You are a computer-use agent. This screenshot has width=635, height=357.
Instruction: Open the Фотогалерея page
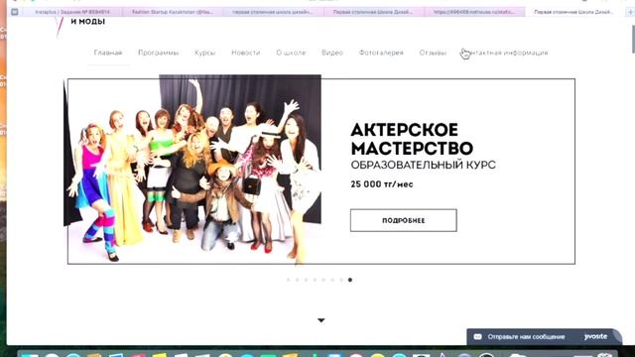coord(381,53)
